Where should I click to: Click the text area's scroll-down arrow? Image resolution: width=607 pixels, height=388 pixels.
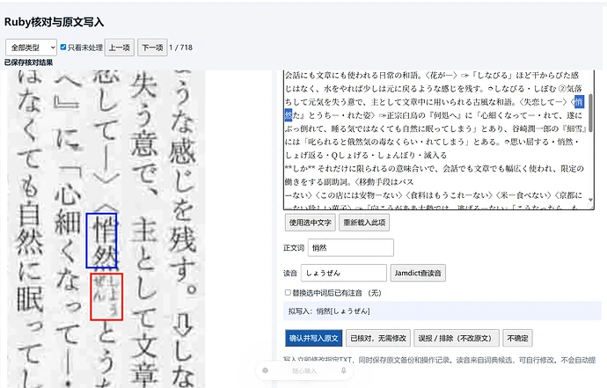coord(590,200)
